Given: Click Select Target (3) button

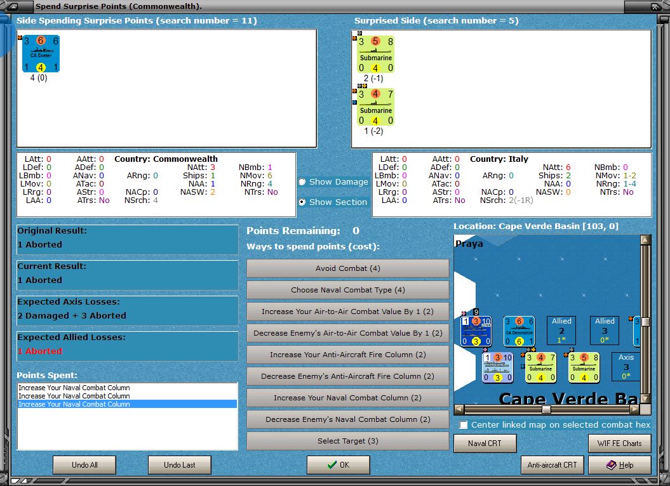Looking at the screenshot, I should (x=348, y=441).
